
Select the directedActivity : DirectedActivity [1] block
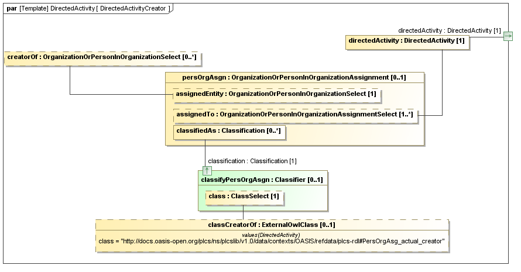407,41
